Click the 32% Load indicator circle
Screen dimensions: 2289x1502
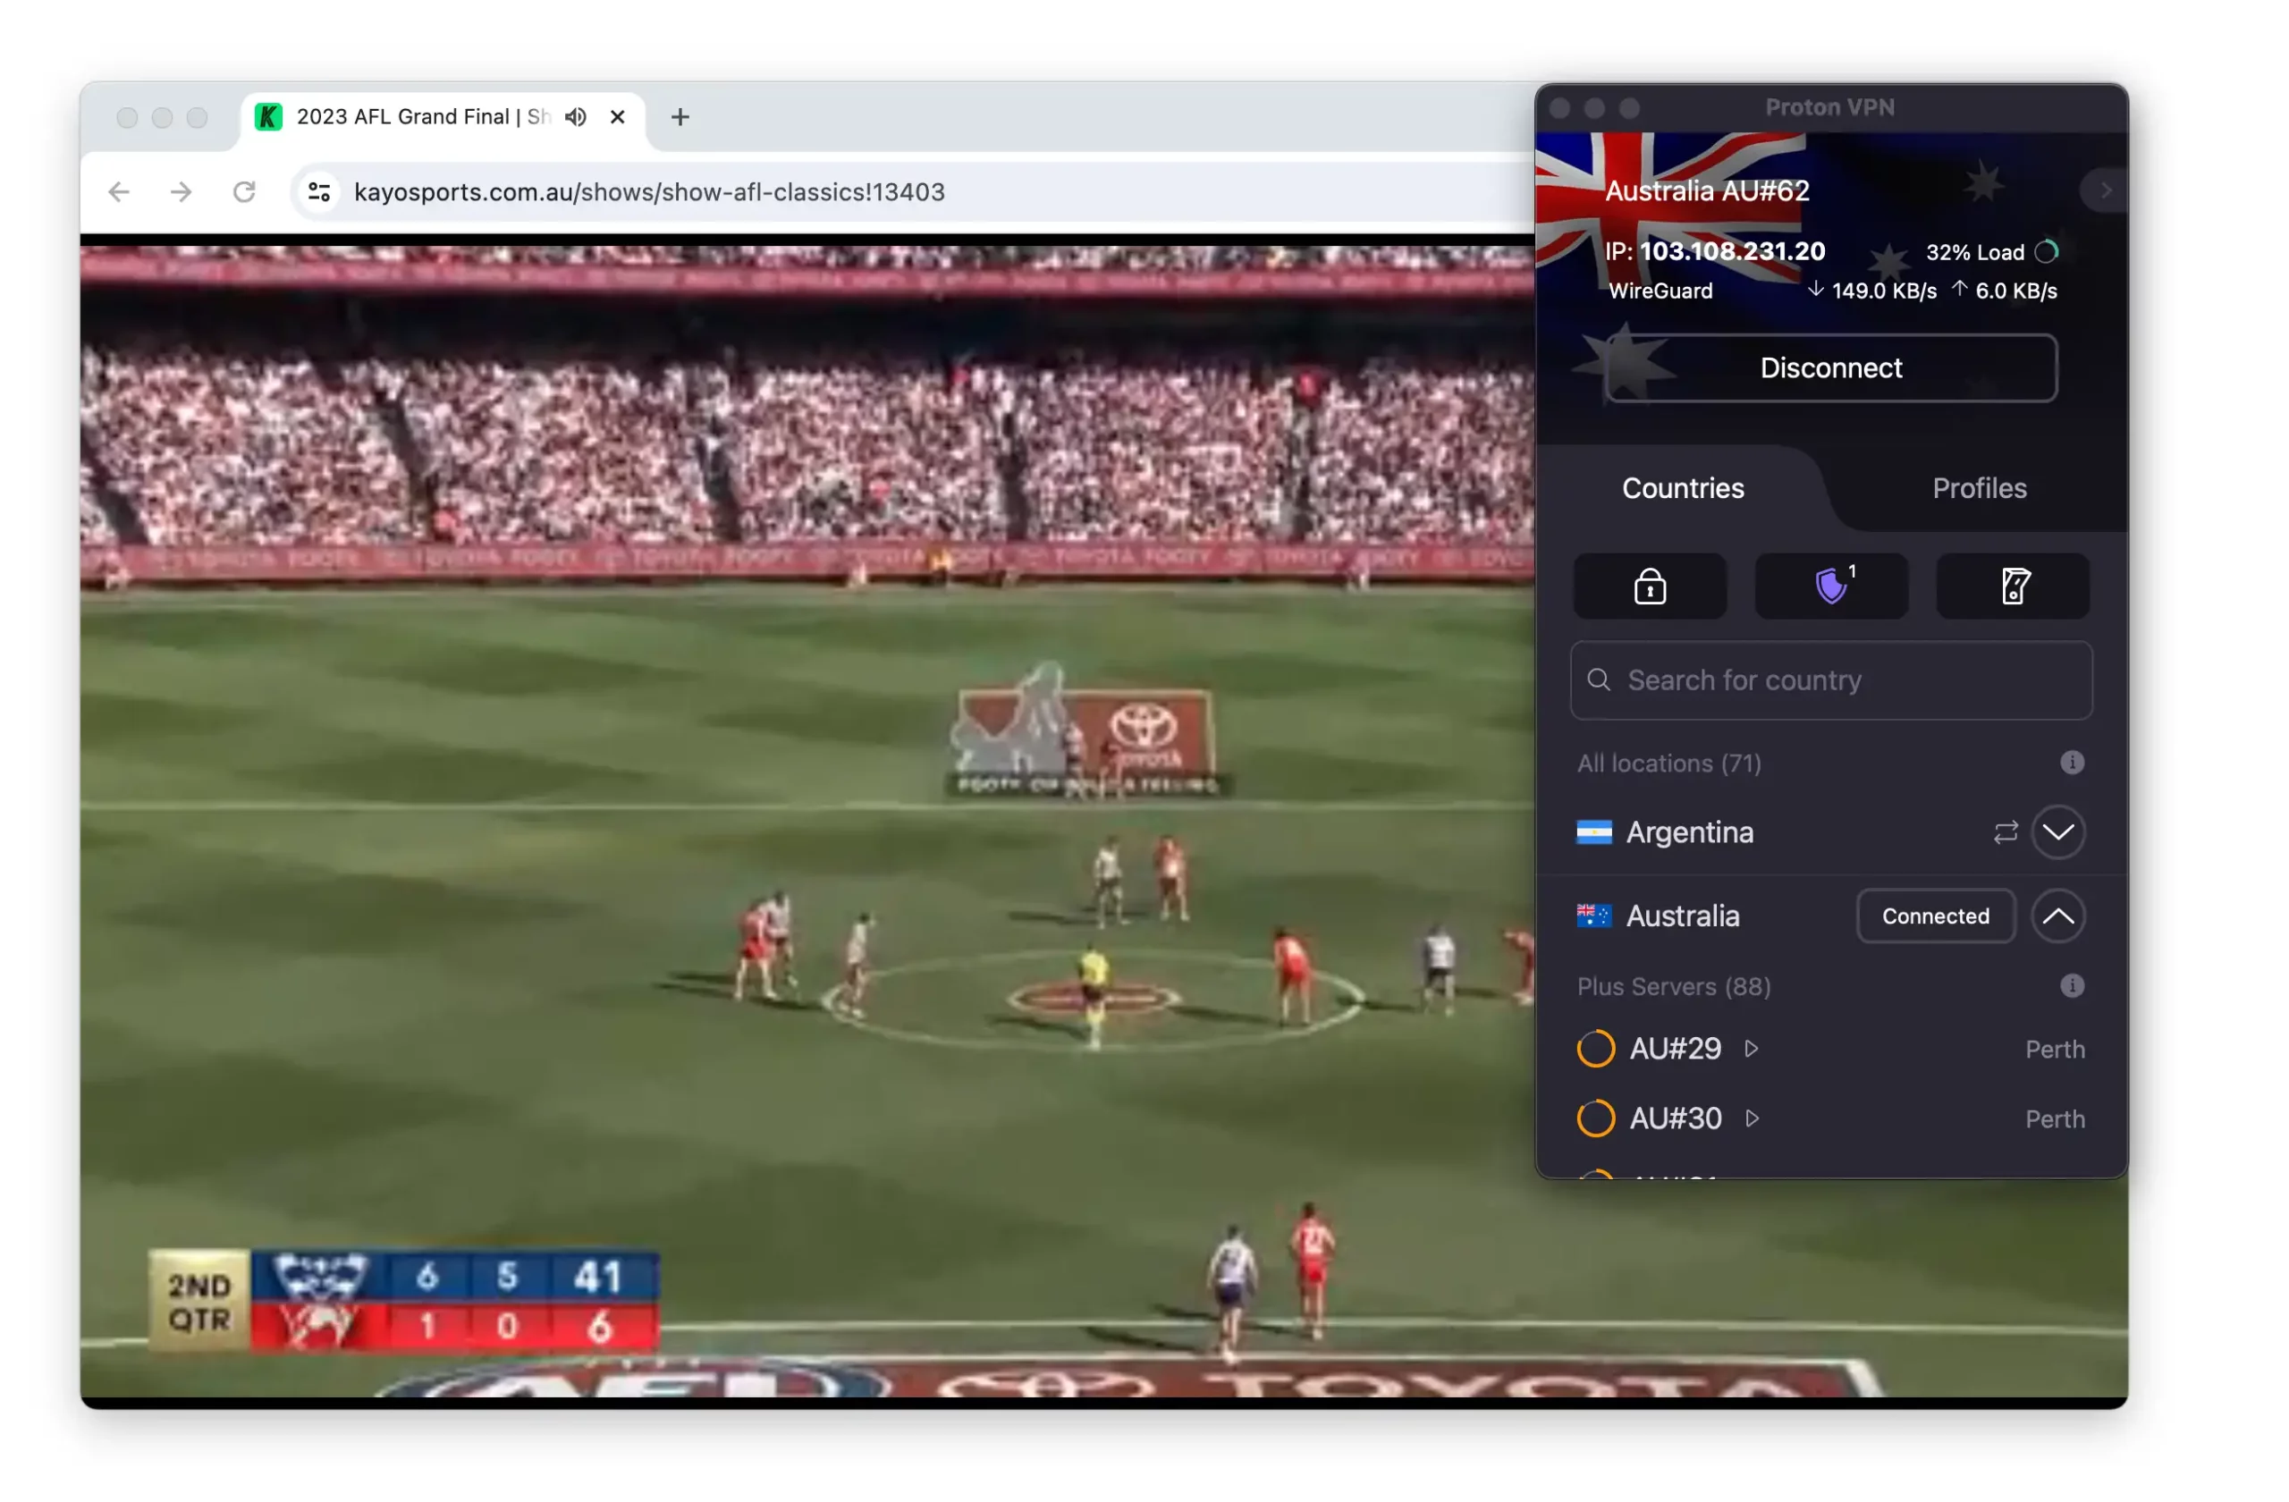(x=2046, y=252)
